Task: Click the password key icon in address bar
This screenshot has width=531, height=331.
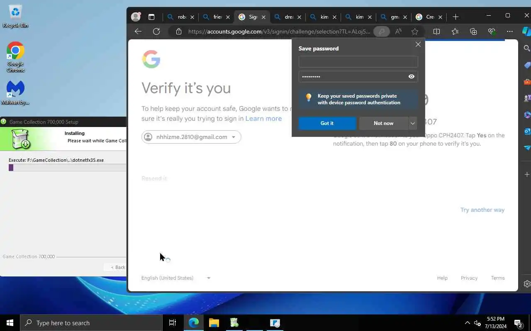Action: pos(381,31)
